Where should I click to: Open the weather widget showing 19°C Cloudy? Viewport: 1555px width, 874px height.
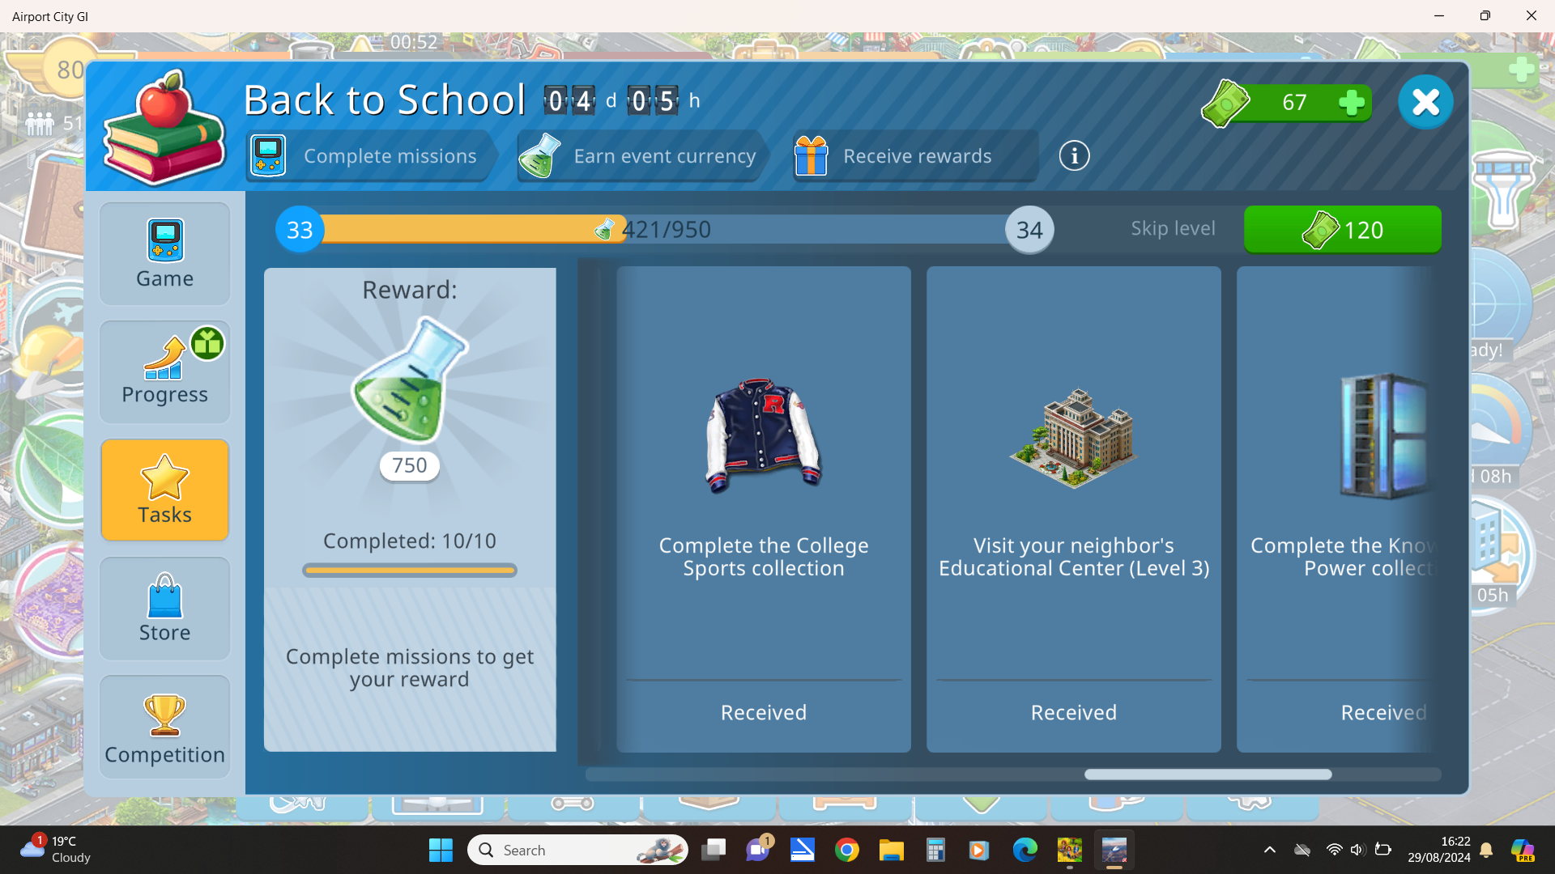[x=55, y=850]
